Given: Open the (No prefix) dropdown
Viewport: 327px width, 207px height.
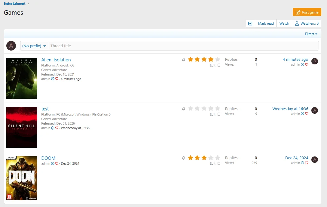Looking at the screenshot, I should click(x=33, y=46).
